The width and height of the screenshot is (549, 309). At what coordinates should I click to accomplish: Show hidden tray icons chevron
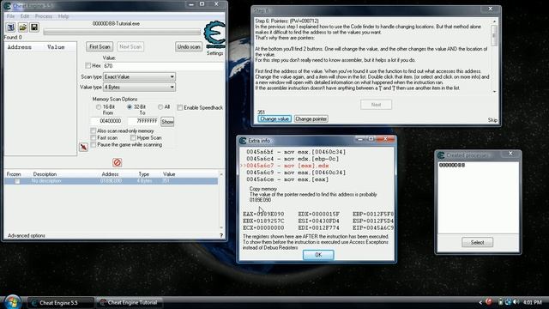pos(480,302)
